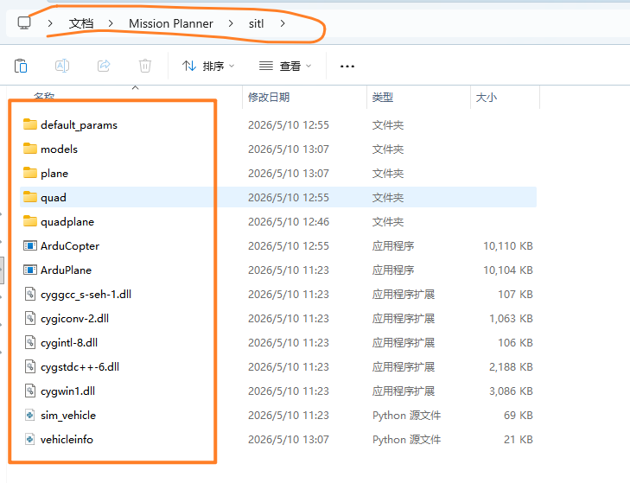
Task: Click the Share icon in toolbar
Action: tap(104, 66)
